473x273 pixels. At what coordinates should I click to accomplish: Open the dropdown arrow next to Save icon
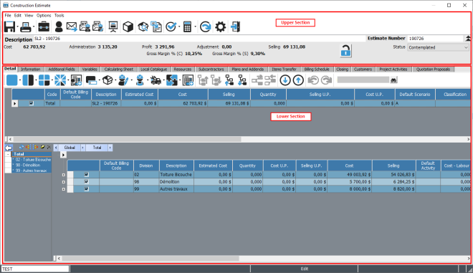point(17,27)
